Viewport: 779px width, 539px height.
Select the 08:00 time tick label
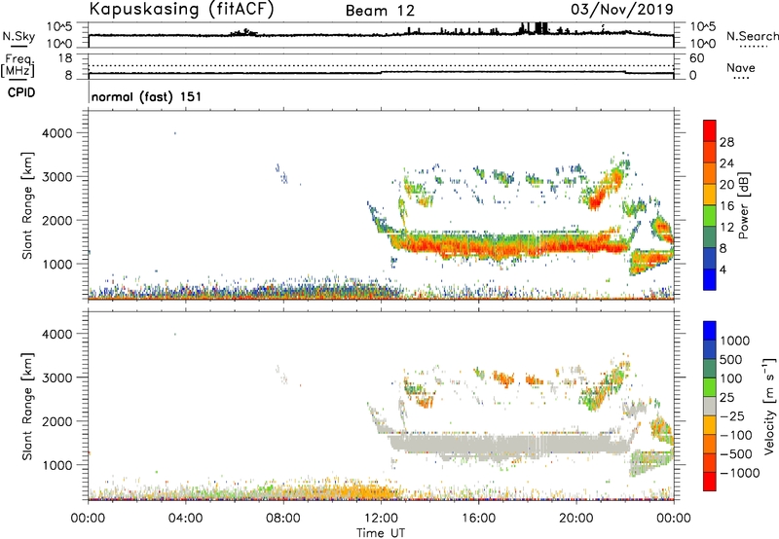point(283,519)
